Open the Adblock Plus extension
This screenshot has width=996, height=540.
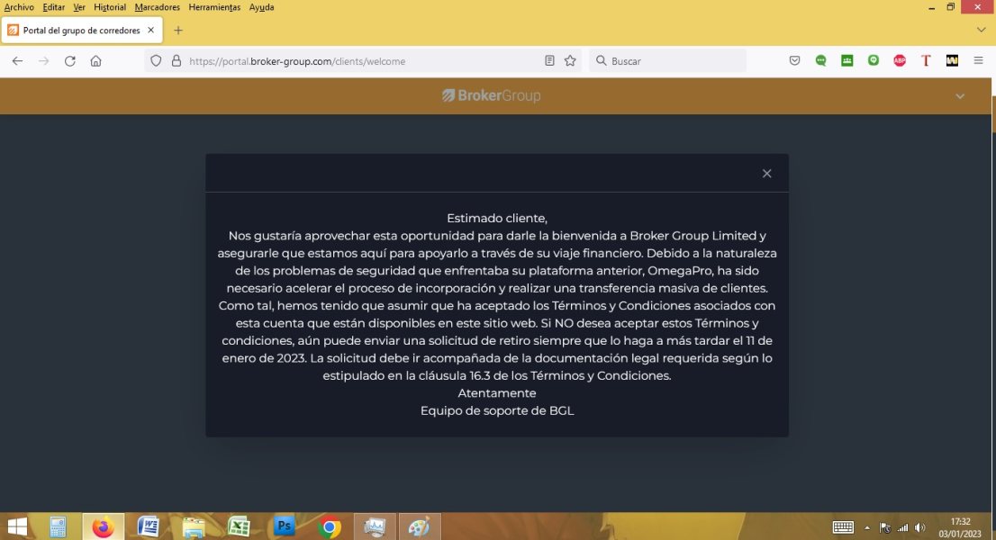(x=900, y=61)
